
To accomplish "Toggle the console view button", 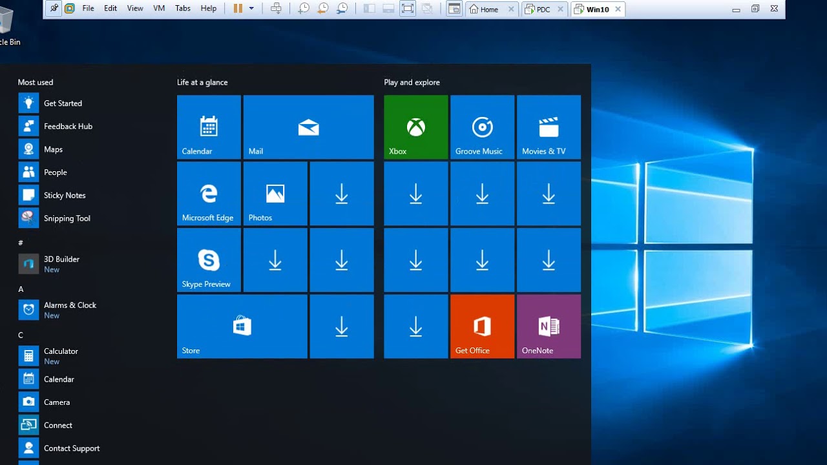I will click(x=455, y=8).
